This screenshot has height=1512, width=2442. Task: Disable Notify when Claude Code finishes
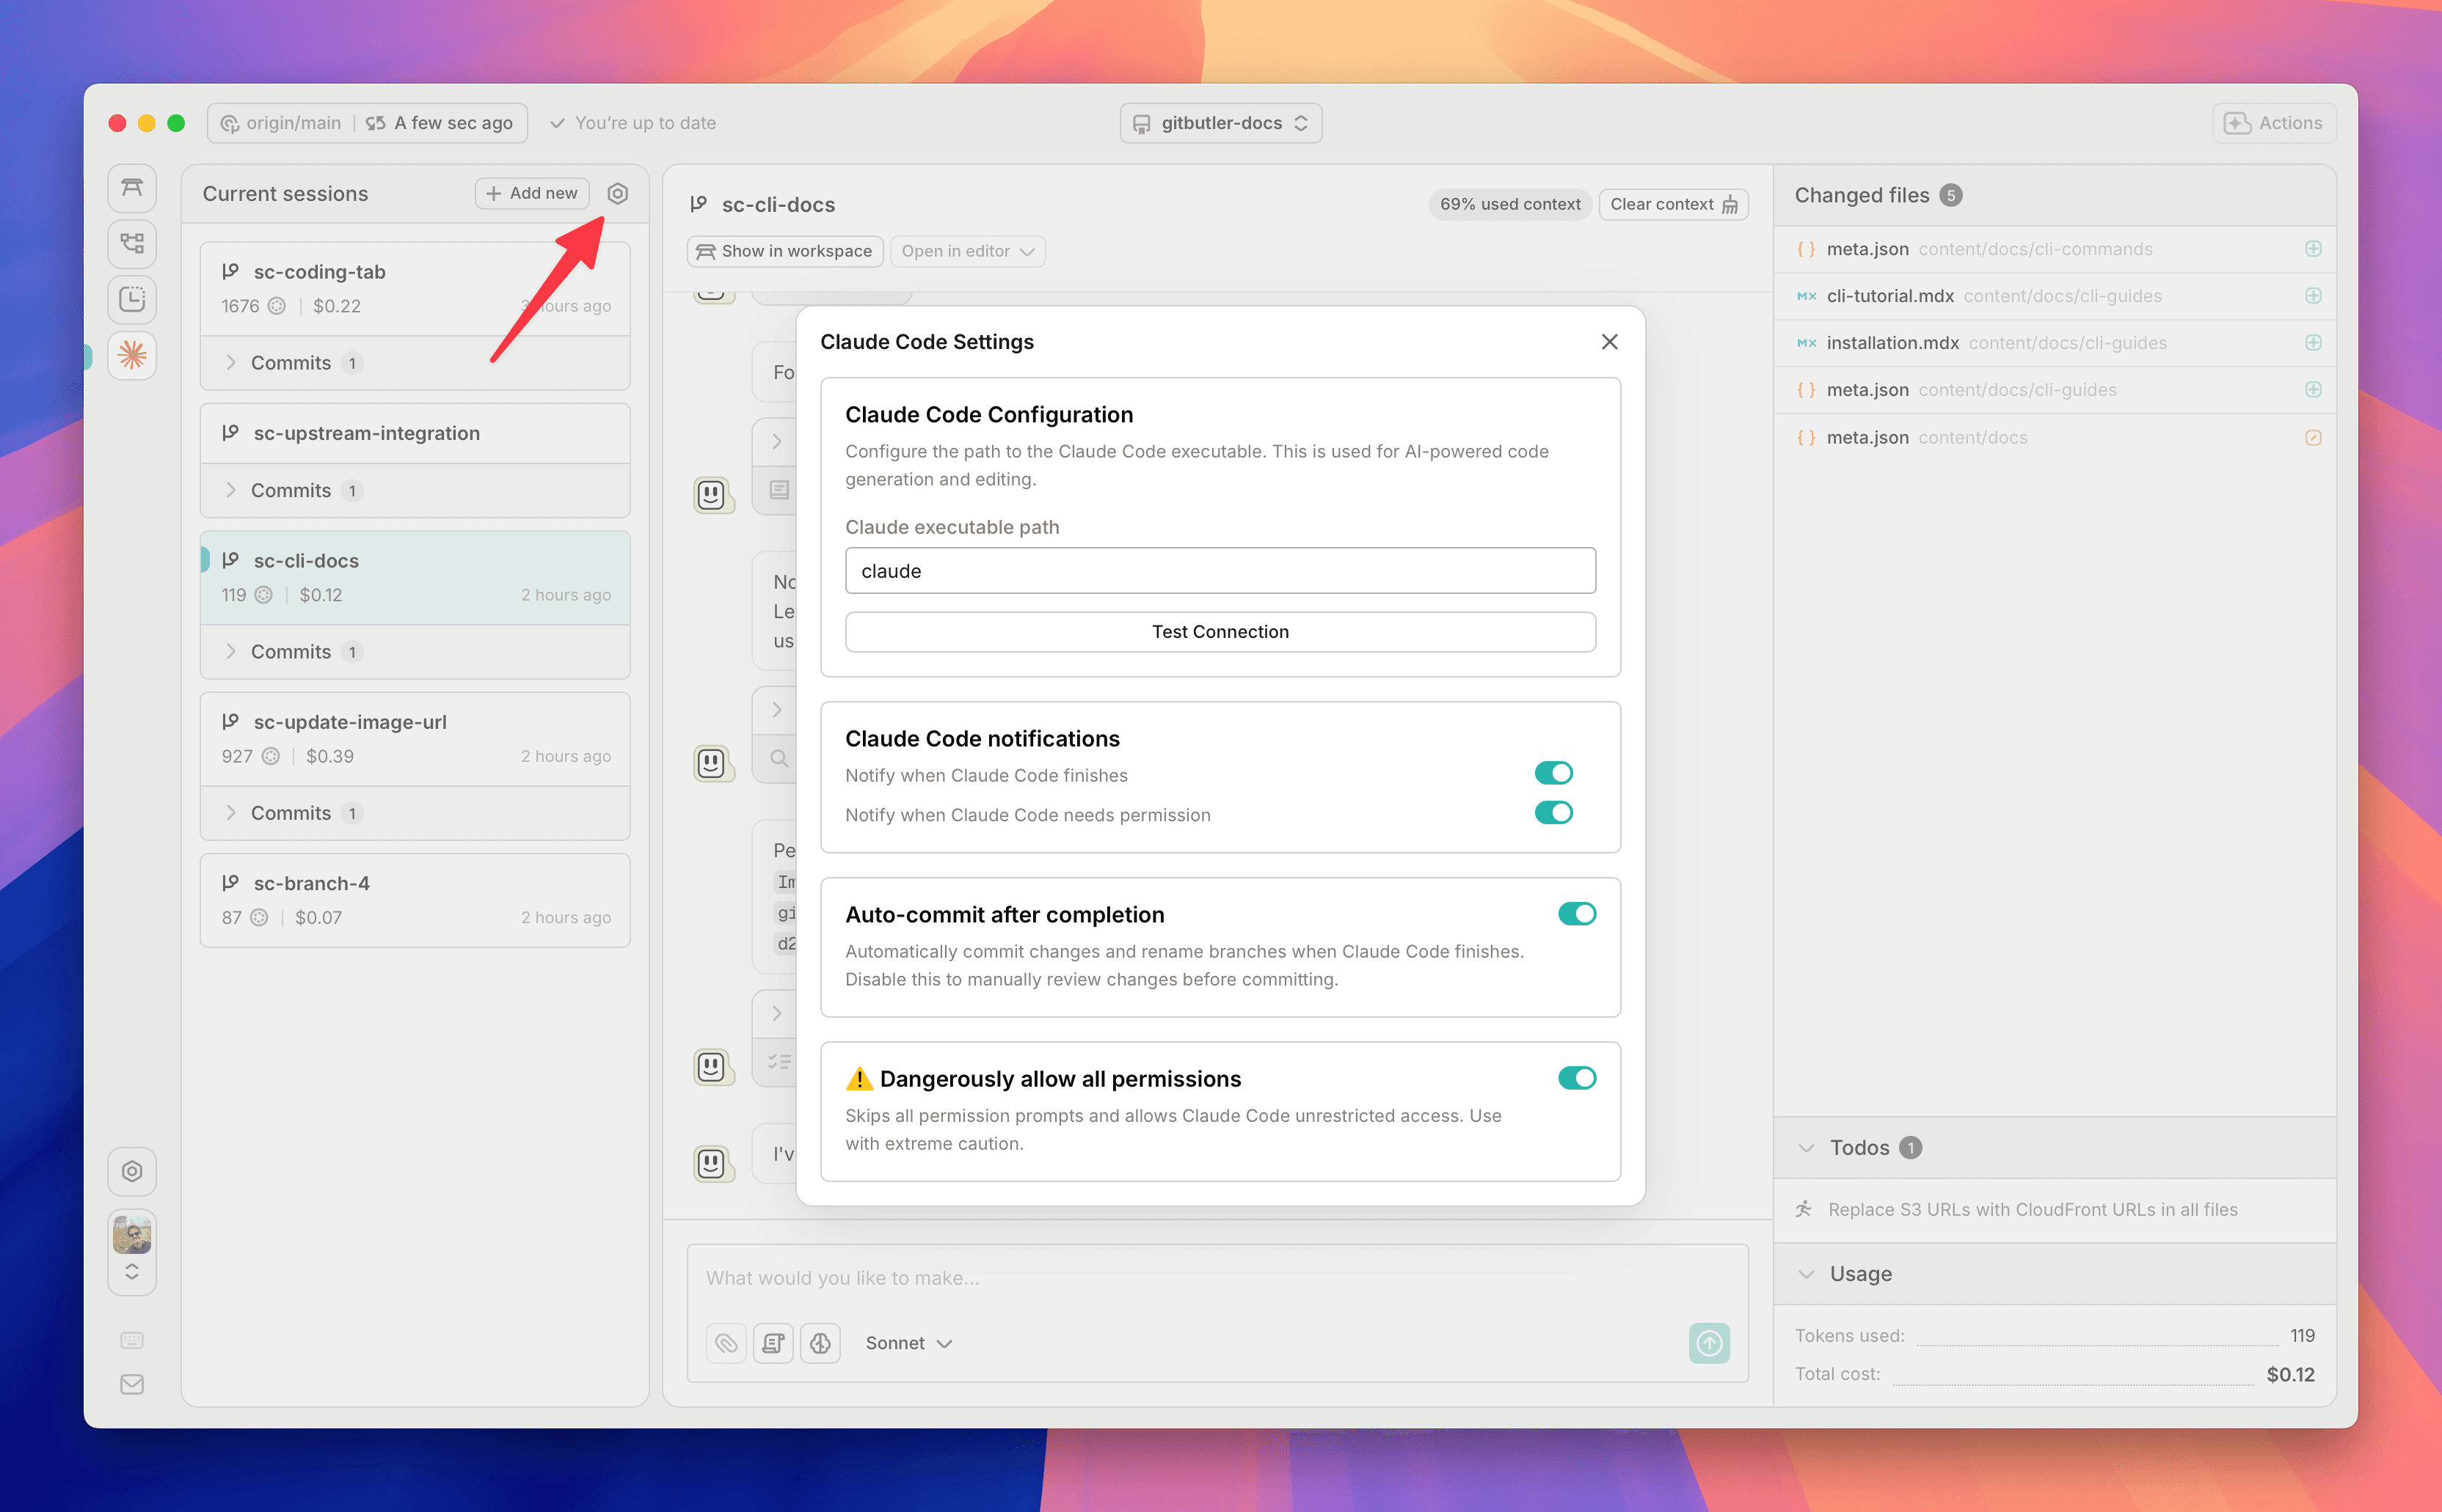pyautogui.click(x=1553, y=772)
